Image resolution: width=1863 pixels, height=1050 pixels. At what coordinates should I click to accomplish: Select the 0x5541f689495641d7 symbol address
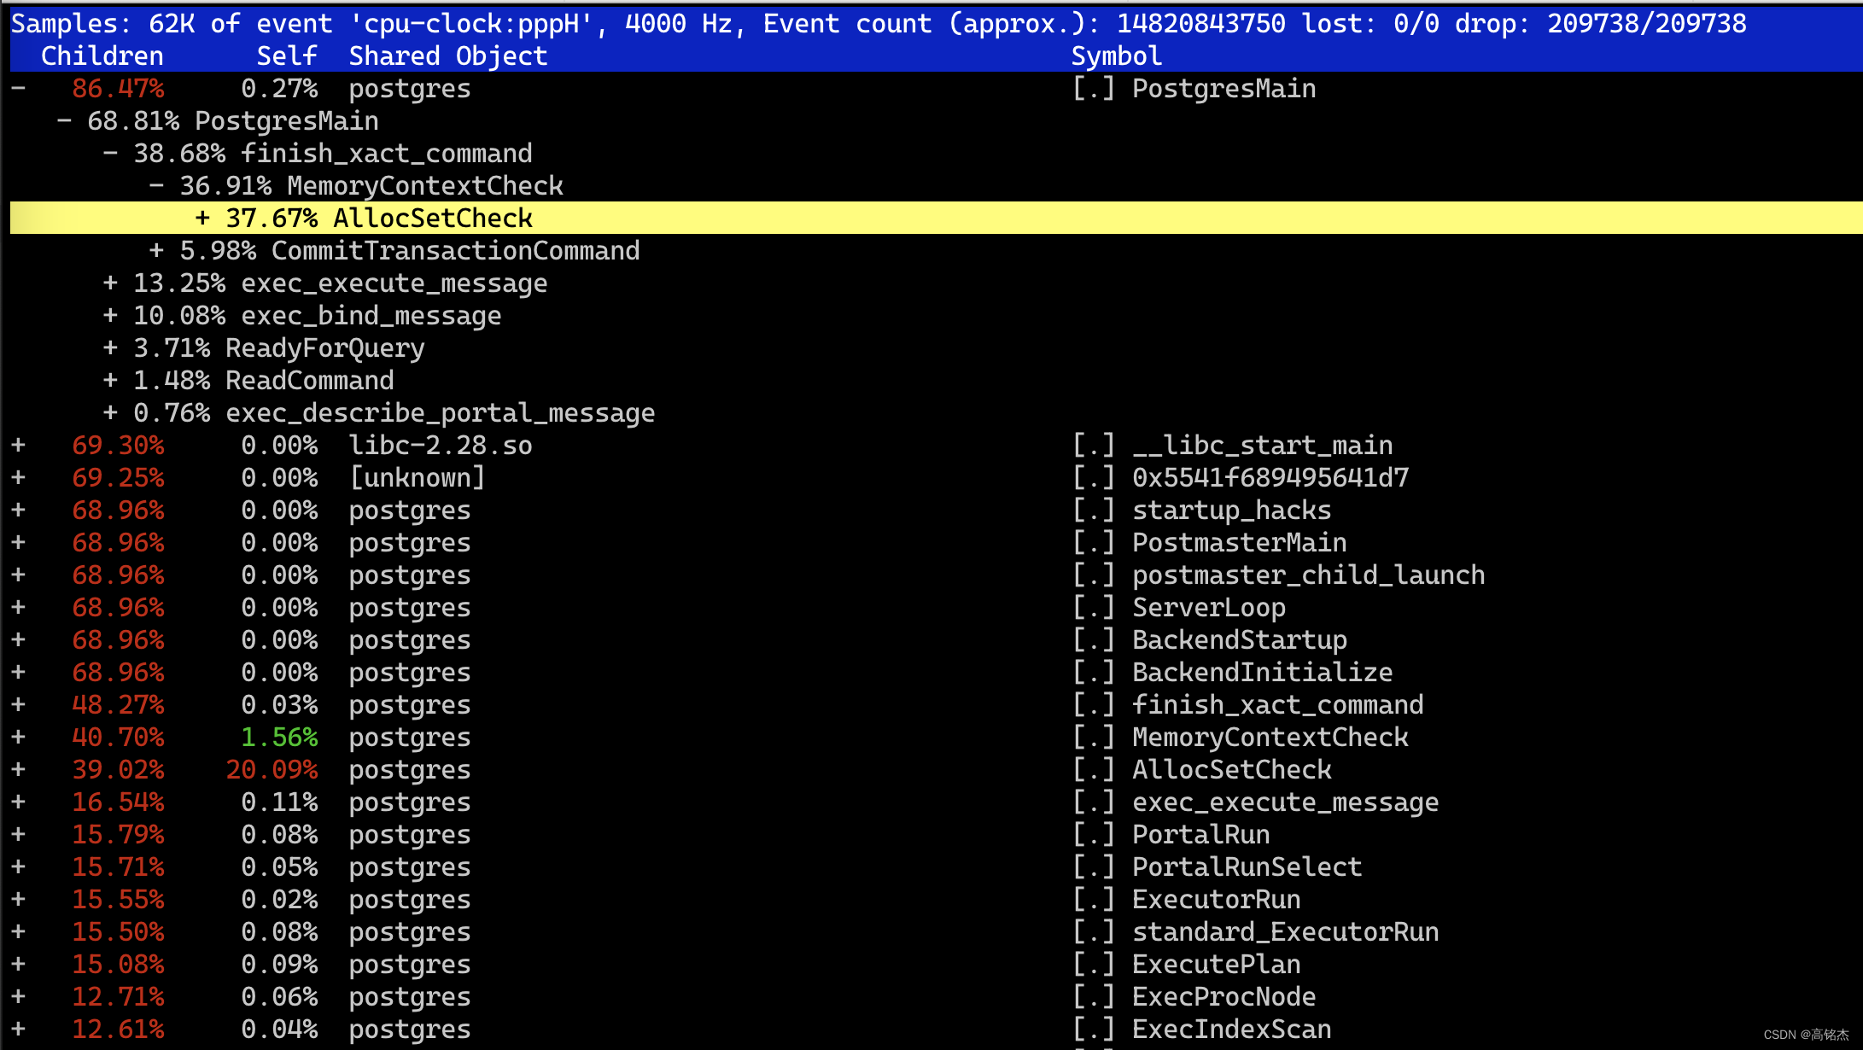(1270, 478)
